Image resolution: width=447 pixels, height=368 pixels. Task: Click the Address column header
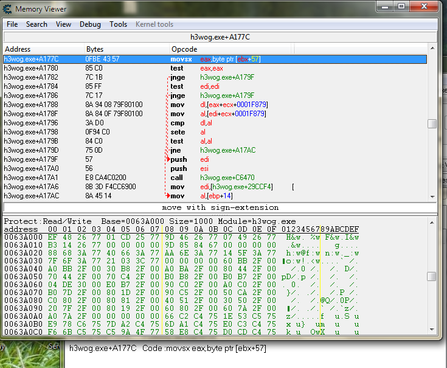[x=43, y=49]
